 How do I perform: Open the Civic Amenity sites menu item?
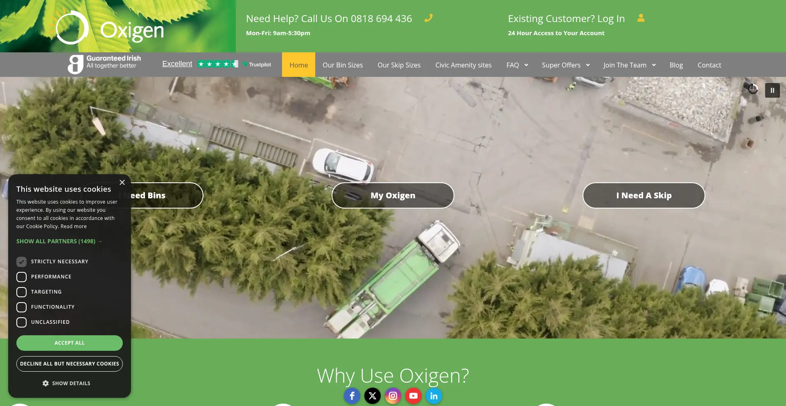point(463,65)
